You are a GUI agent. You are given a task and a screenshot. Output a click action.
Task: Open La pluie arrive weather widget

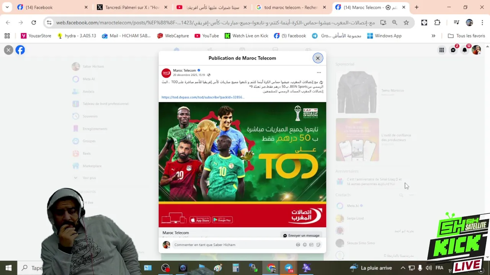pyautogui.click(x=371, y=268)
